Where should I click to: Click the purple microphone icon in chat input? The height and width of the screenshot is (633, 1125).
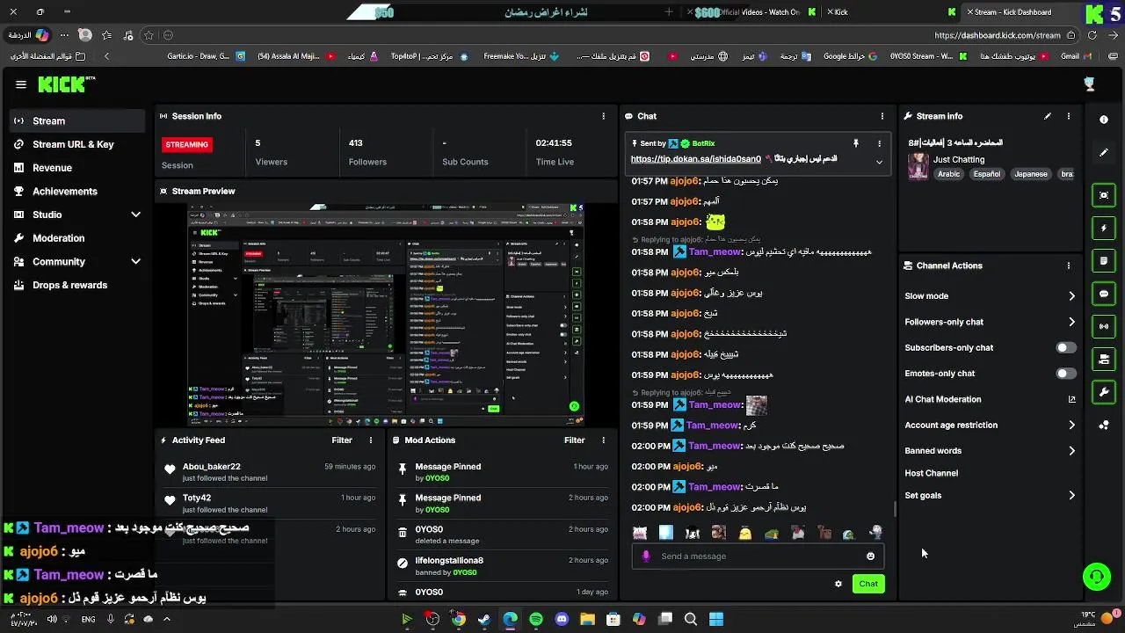[647, 556]
